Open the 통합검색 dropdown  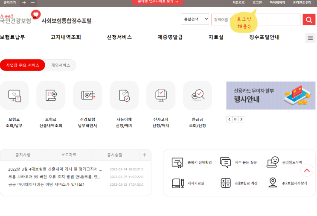pos(195,19)
